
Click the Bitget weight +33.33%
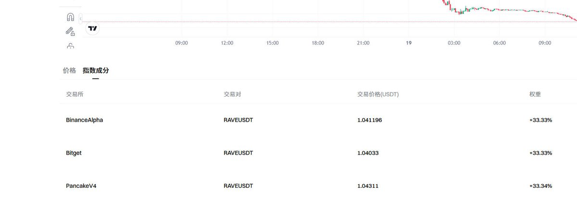pos(540,153)
